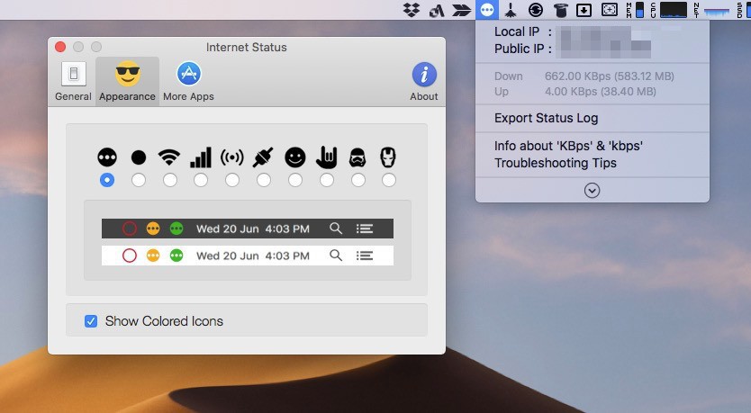This screenshot has width=751, height=413.
Task: Select the signal bars icon style radio button
Action: tap(201, 181)
